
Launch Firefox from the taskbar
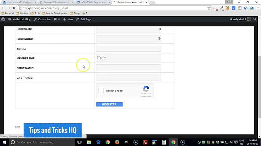click(117, 142)
